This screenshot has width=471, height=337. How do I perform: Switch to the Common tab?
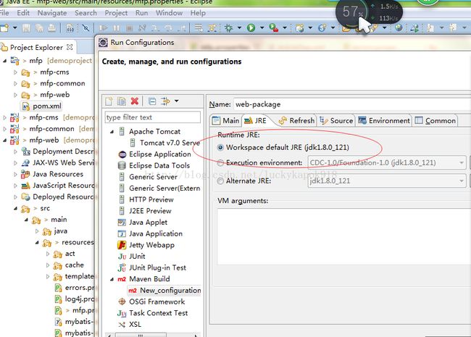coord(435,121)
